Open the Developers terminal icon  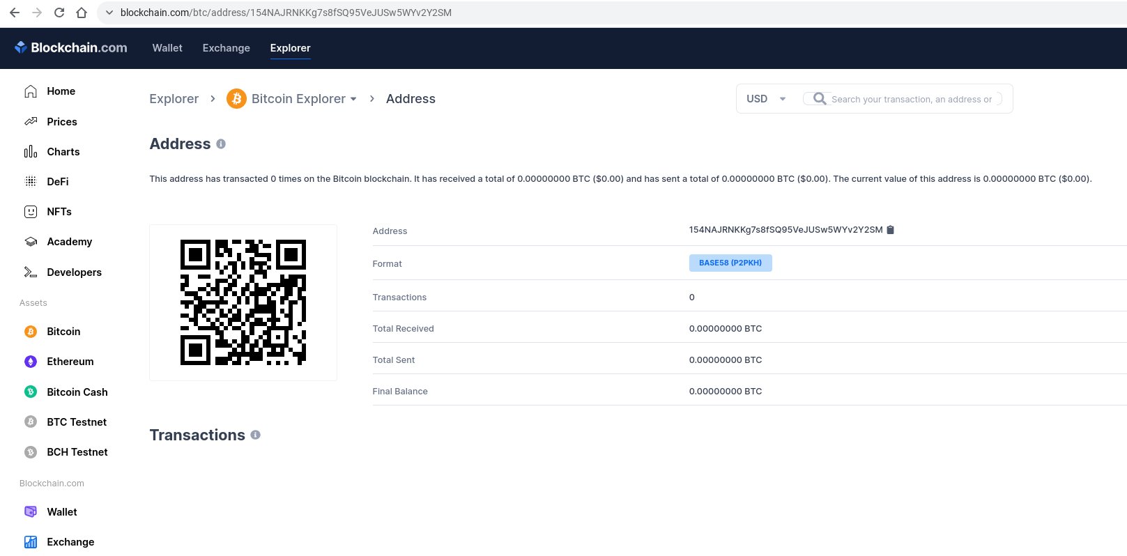(31, 272)
